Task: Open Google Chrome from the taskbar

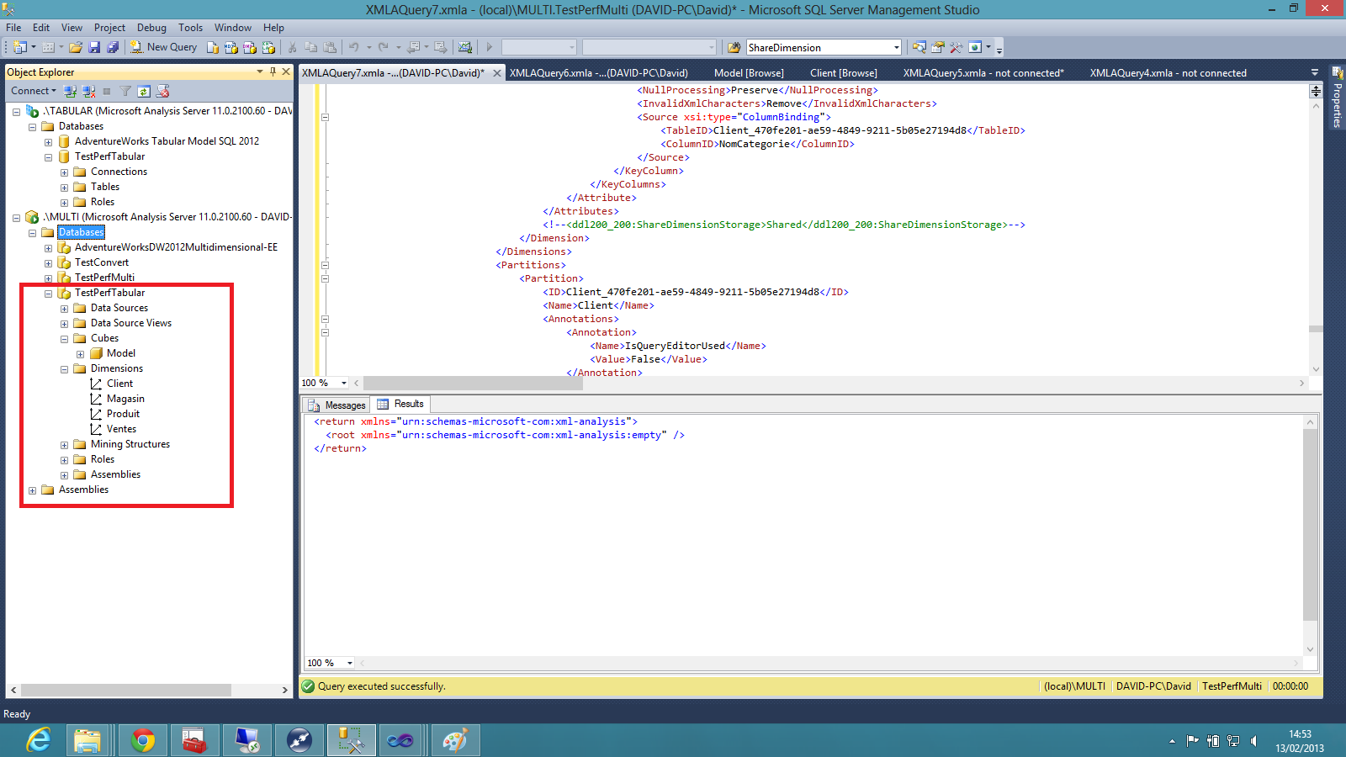Action: pyautogui.click(x=143, y=740)
